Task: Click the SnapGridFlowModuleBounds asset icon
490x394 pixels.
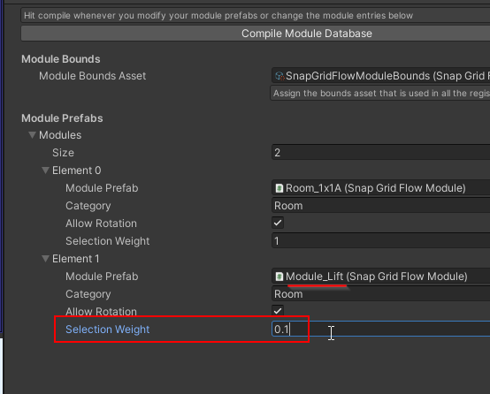Action: pyautogui.click(x=279, y=76)
